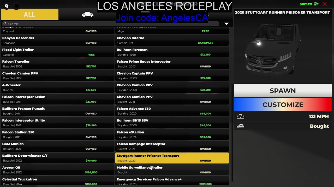Pick the BKM Munich vehicle

pyautogui.click(x=58, y=146)
